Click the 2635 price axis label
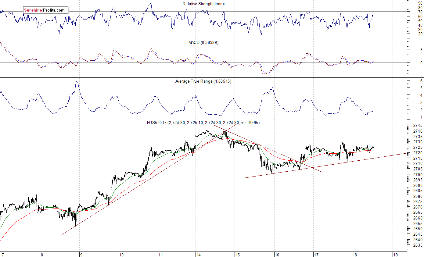The height and width of the screenshot is (257, 424). coord(418,245)
